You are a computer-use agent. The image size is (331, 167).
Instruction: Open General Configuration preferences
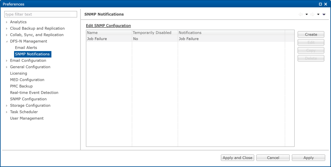coord(30,67)
